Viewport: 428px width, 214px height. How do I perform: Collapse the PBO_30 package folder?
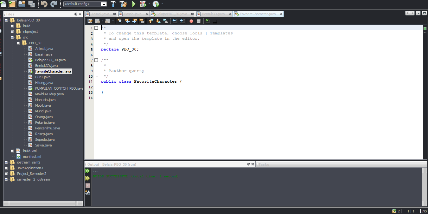[18, 43]
